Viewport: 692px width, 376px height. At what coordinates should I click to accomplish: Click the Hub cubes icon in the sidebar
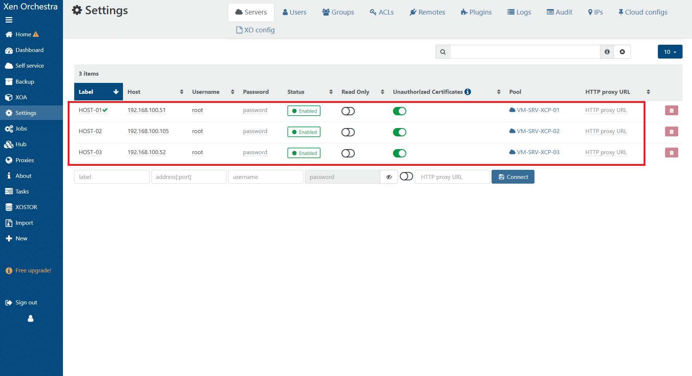(9, 144)
